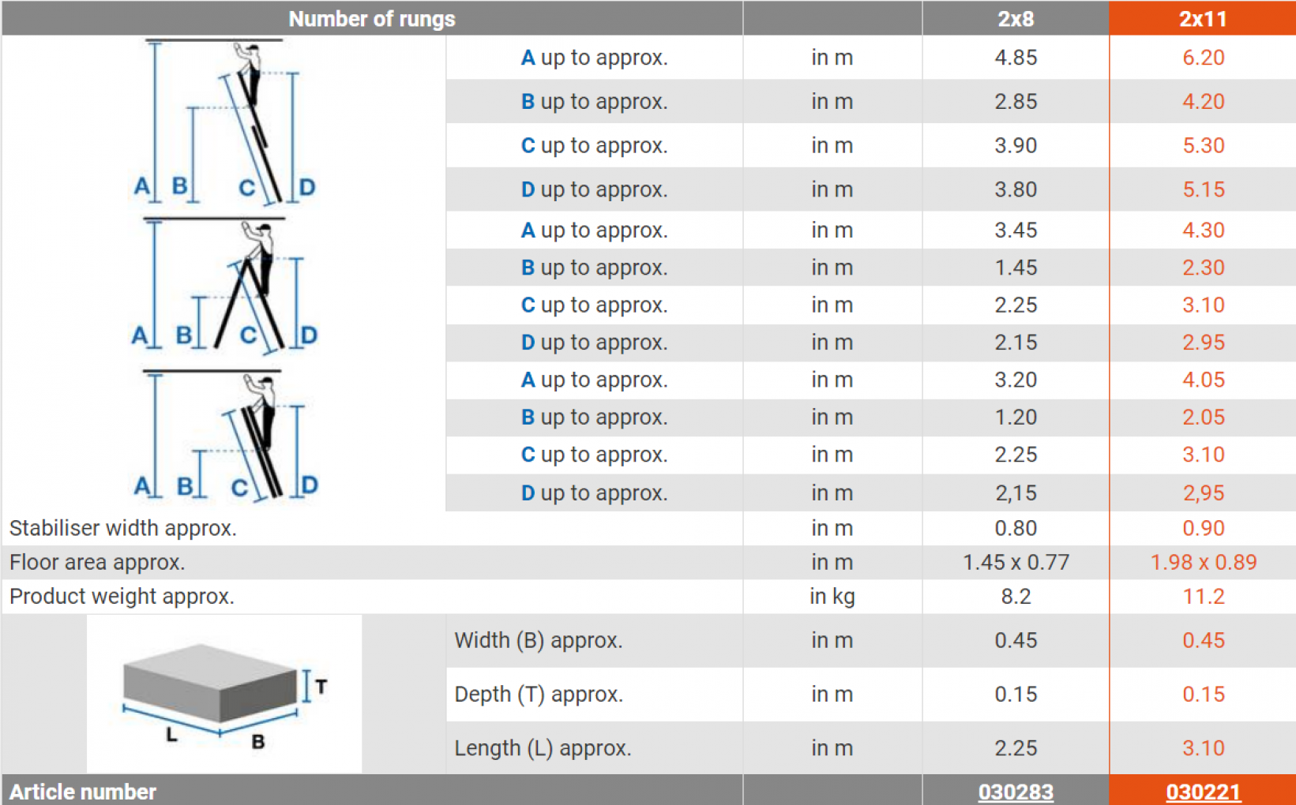Viewport: 1296px width, 805px height.
Task: Click the unit cell in Stabiliser width row
Action: 832,528
